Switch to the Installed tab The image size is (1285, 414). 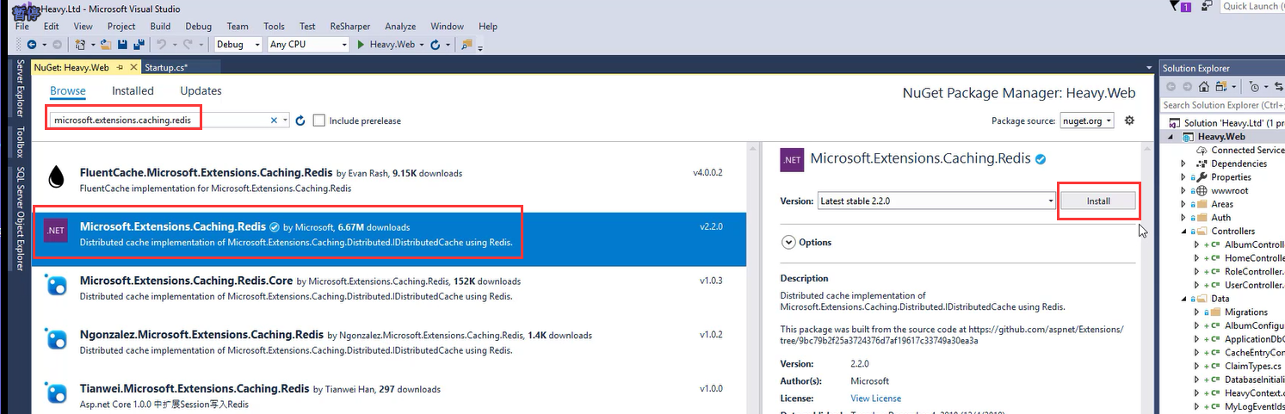coord(133,91)
